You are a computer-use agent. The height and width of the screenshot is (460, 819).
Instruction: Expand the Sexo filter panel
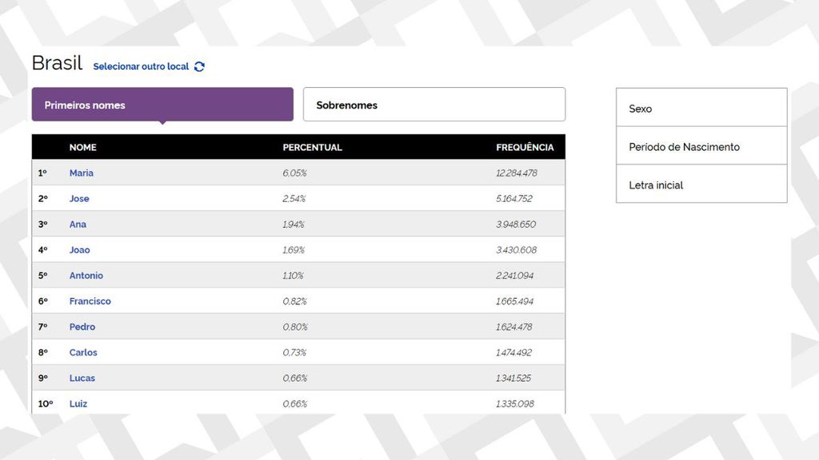(701, 109)
